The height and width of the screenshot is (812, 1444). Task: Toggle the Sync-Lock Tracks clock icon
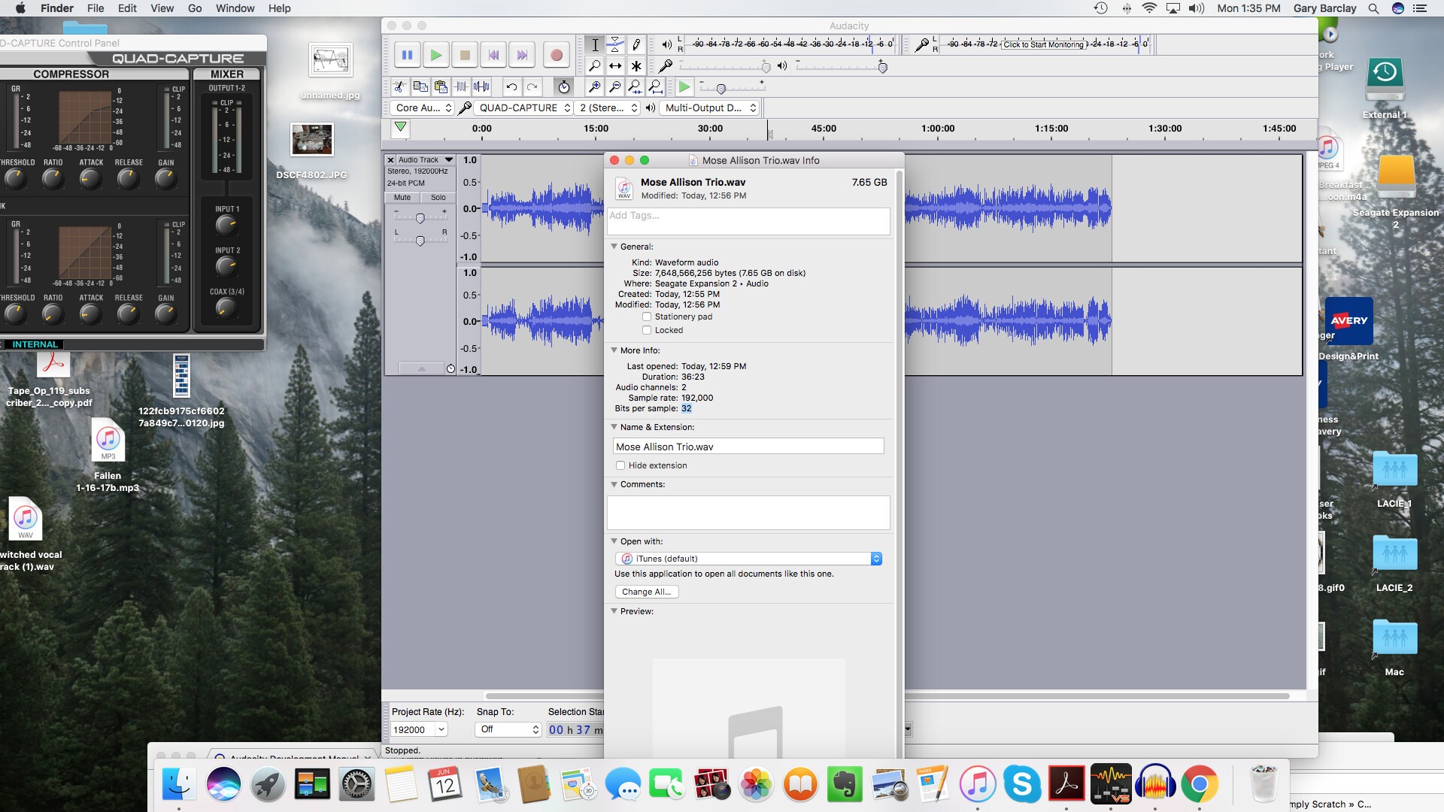point(564,87)
